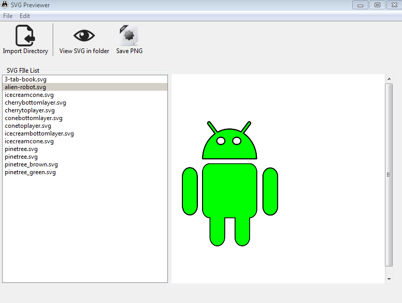This screenshot has height=303, width=402.
Task: Click the preview scrollbar down arrow
Action: (389, 279)
